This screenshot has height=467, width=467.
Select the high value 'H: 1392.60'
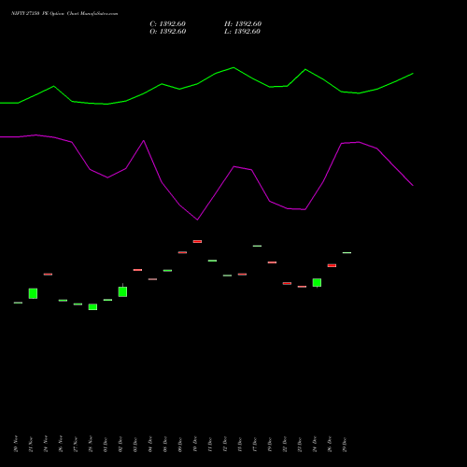pos(243,24)
